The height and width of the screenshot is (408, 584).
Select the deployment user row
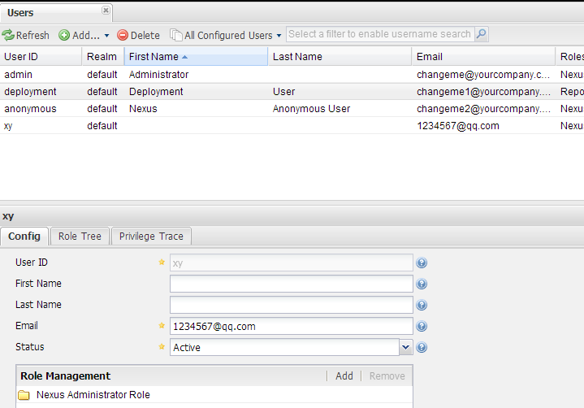tap(292, 92)
